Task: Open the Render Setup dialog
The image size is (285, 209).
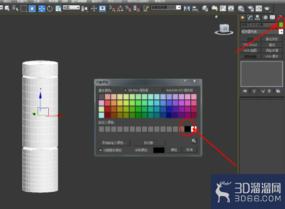Action: (x=250, y=8)
